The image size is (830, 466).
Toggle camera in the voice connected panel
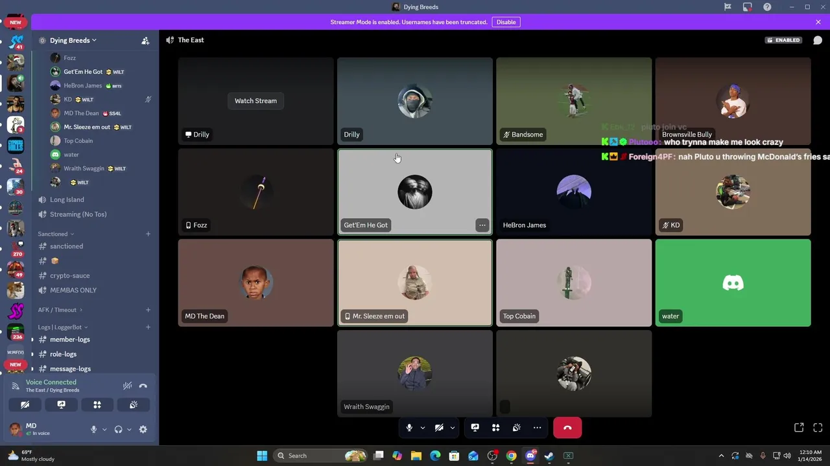click(x=25, y=405)
